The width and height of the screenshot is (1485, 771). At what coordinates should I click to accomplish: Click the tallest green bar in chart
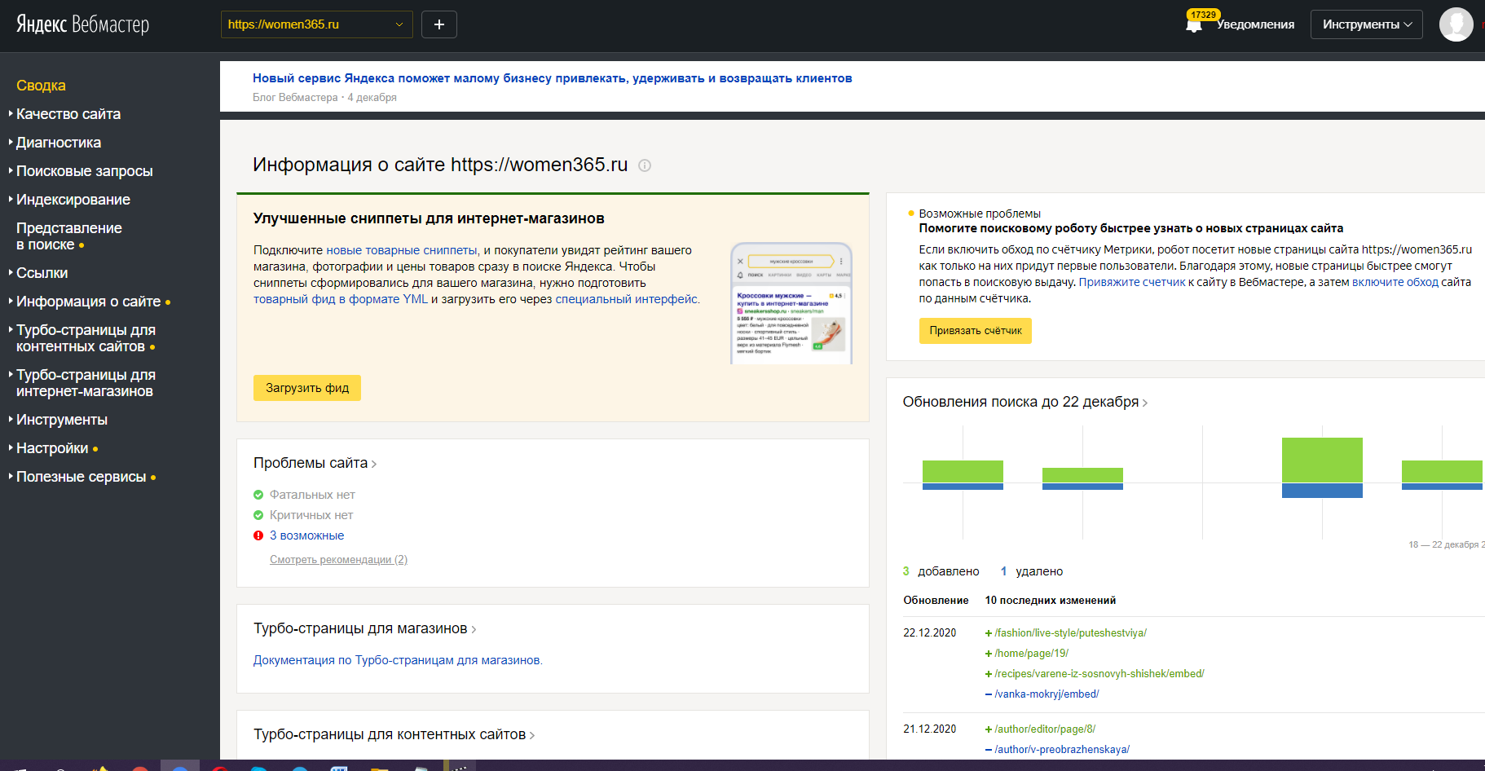[x=1321, y=460]
